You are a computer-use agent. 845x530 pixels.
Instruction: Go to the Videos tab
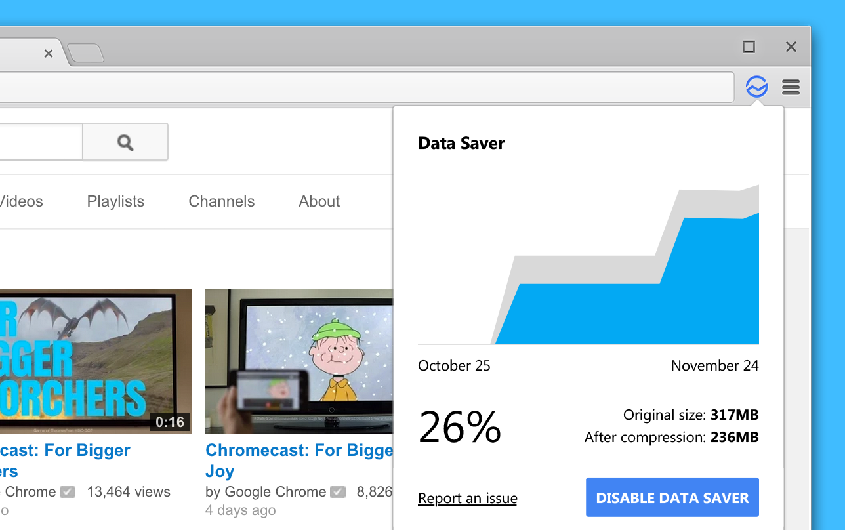(x=21, y=201)
